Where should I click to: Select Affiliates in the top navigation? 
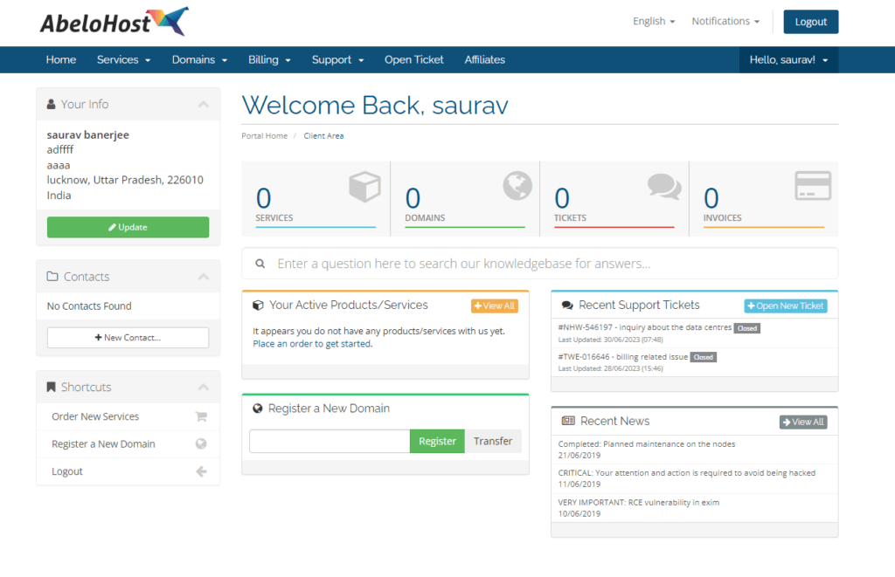click(484, 59)
